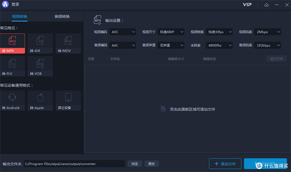Choose the 转-MOV format tile
The height and width of the screenshot is (172, 291).
(x=68, y=43)
